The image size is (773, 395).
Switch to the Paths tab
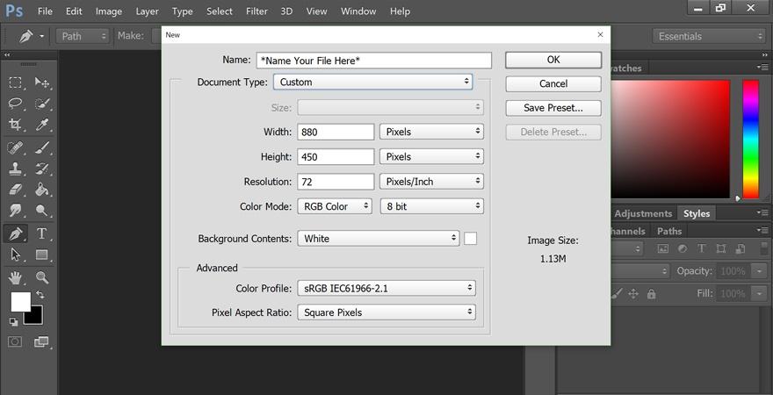[669, 232]
